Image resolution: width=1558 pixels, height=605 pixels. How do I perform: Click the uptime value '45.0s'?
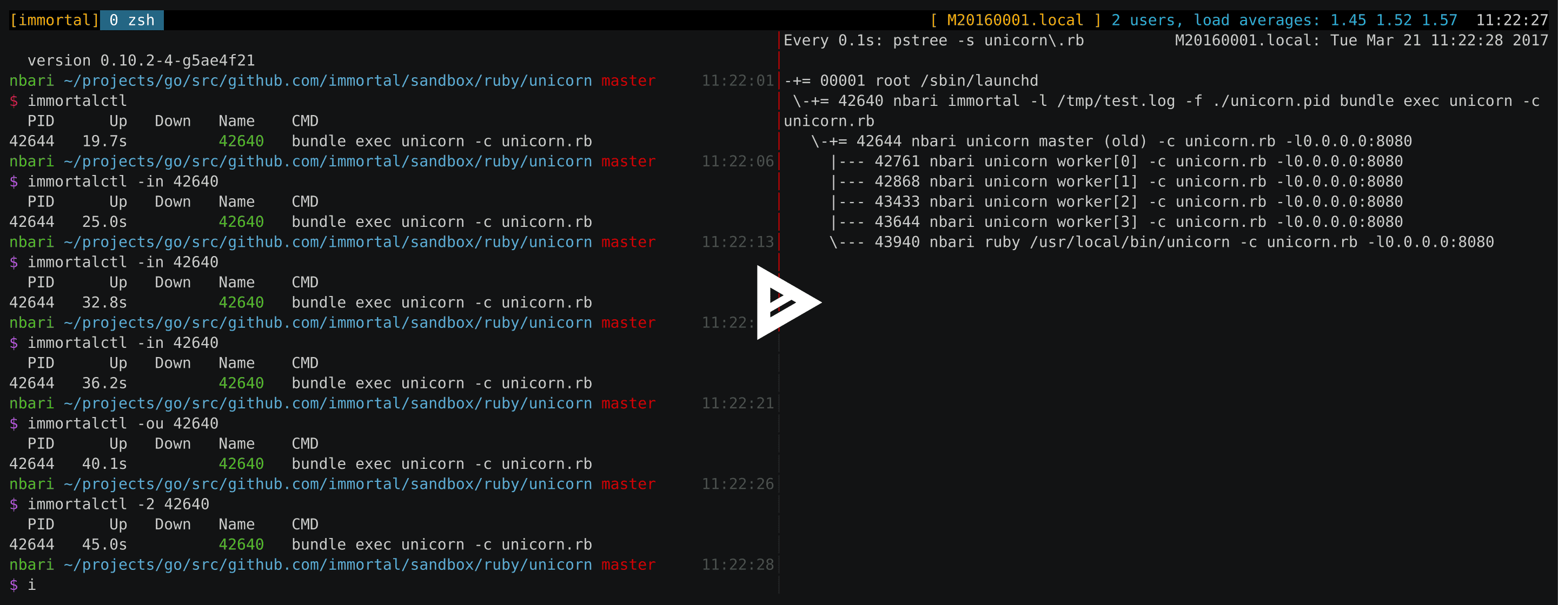104,544
